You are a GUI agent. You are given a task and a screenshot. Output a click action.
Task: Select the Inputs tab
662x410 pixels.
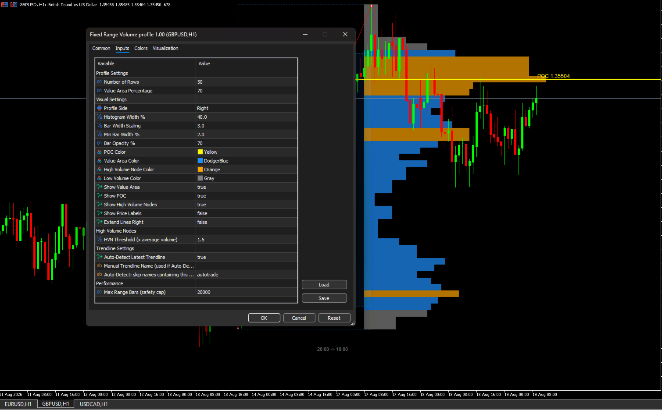click(x=122, y=48)
